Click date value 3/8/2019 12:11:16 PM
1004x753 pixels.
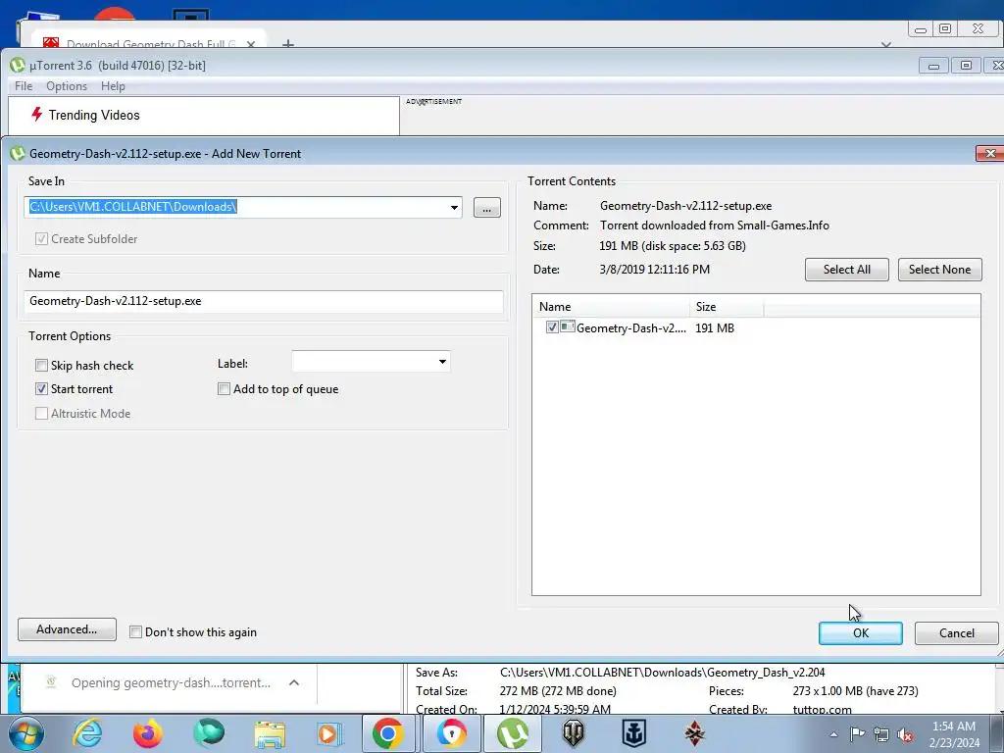(654, 270)
